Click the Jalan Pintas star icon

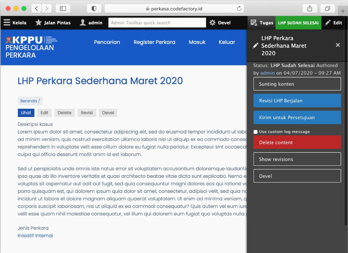click(39, 23)
